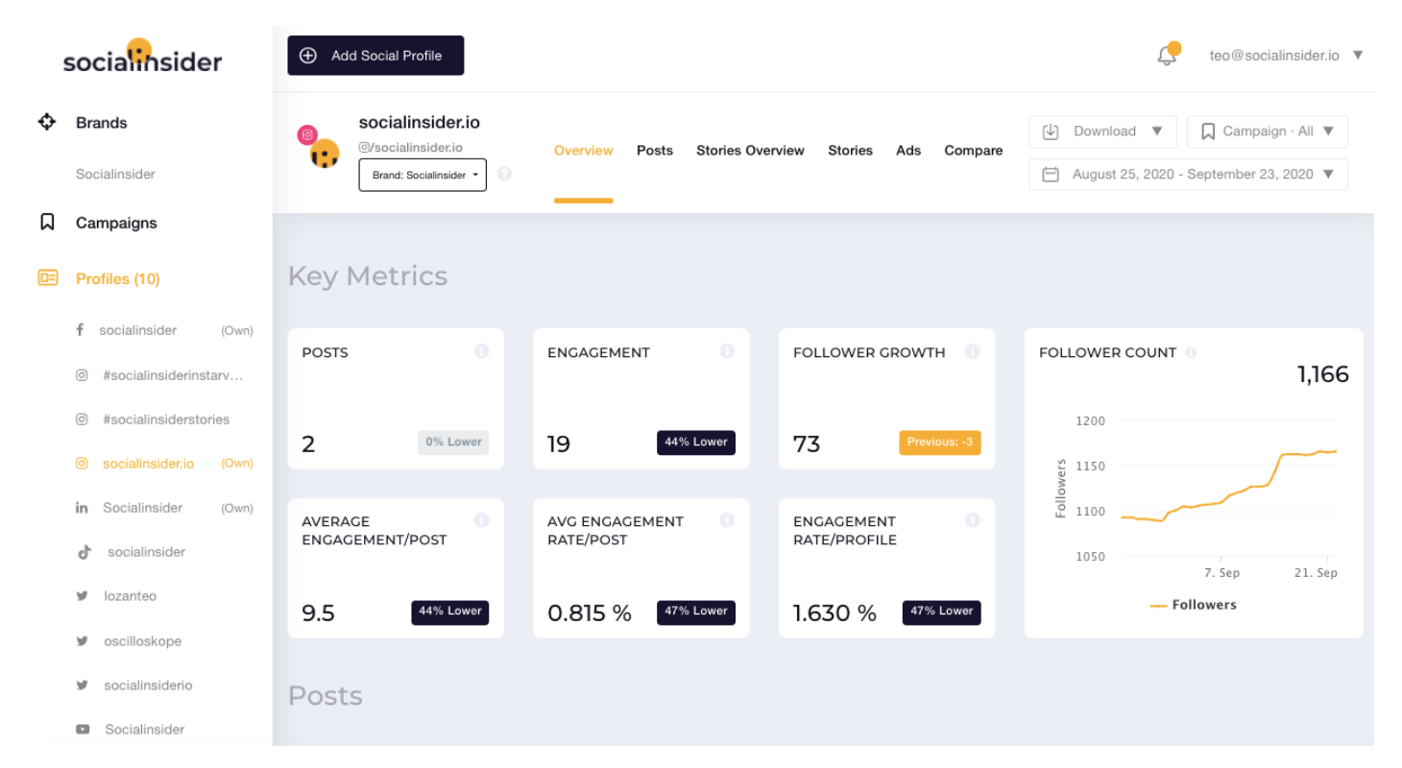The width and height of the screenshot is (1402, 768).
Task: Click the Twitter icon beside oscilloskope
Action: tap(82, 641)
